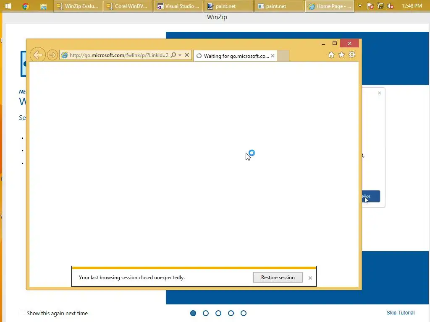Click the 12:48 PM clock

pyautogui.click(x=412, y=6)
